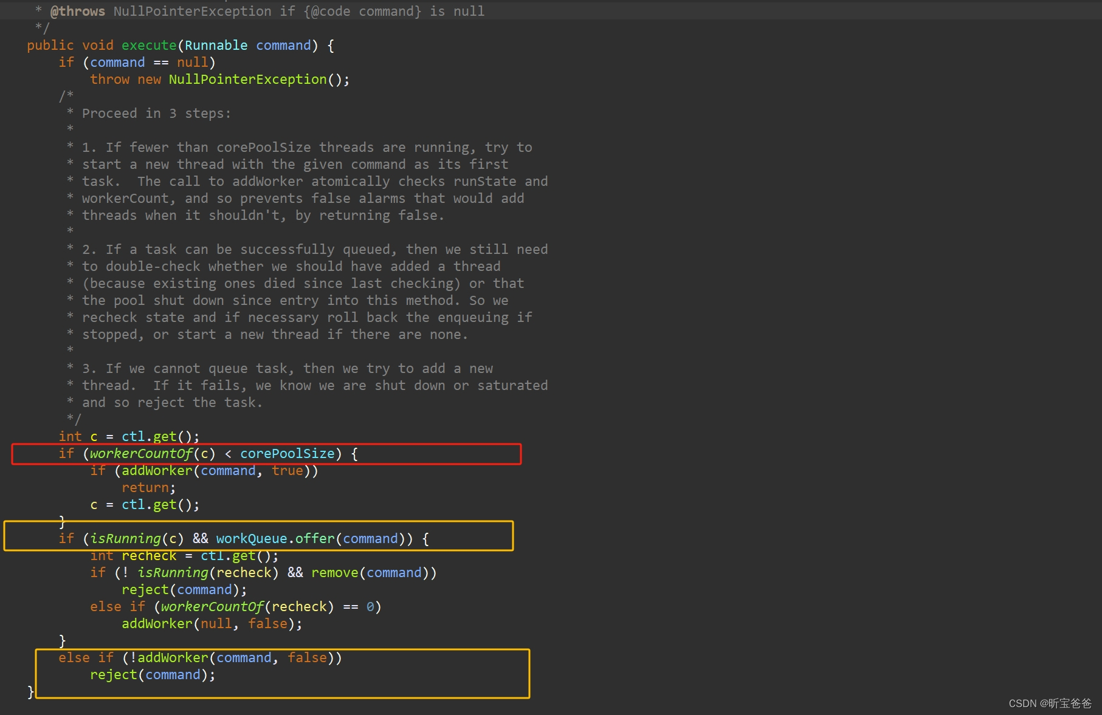Click the @throws tag in the Javadoc comment
The width and height of the screenshot is (1102, 715).
click(x=78, y=12)
